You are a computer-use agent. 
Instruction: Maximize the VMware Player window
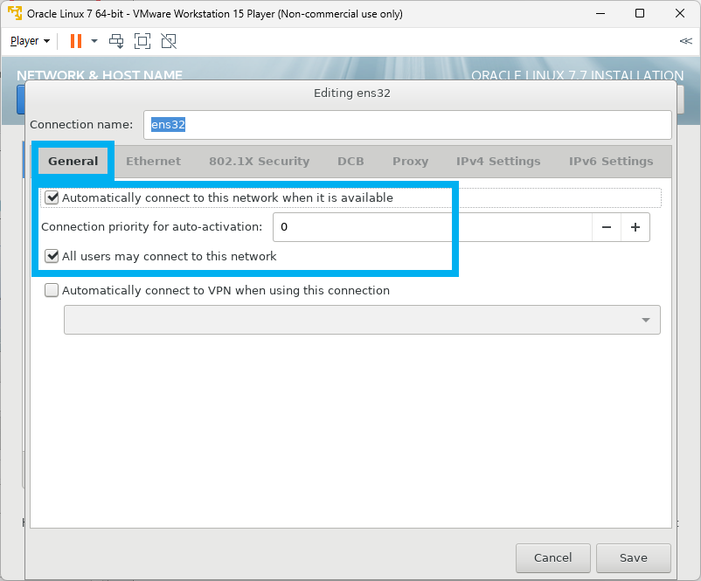pos(640,13)
